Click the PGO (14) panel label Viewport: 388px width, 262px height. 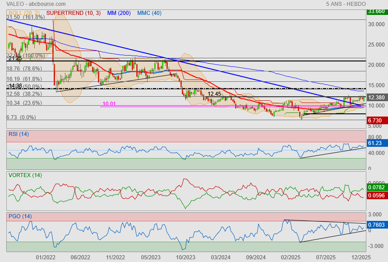pos(20,216)
